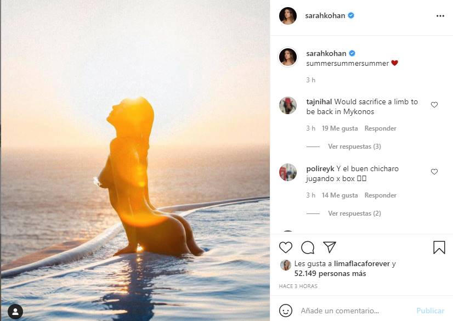Screen dimensions: 453x321
Task: Open comments via the speech bubble icon
Action: [307, 247]
